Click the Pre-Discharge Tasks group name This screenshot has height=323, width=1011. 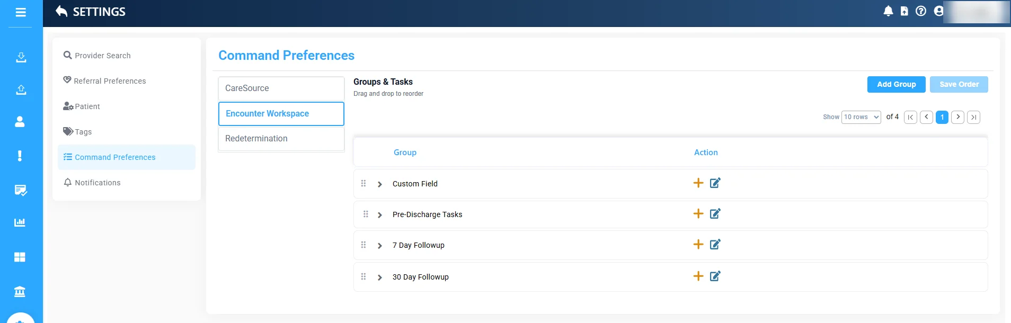[427, 214]
